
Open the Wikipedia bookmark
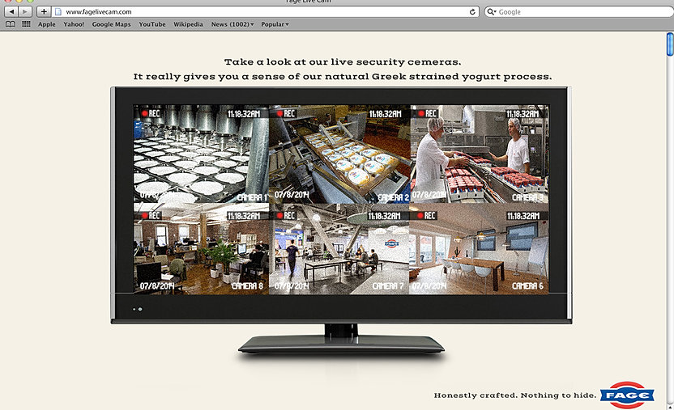(188, 24)
